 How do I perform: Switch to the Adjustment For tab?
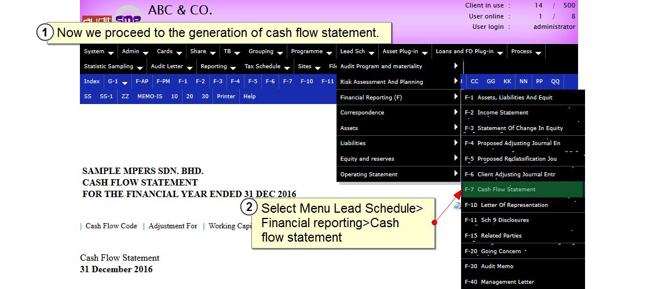coord(173,226)
